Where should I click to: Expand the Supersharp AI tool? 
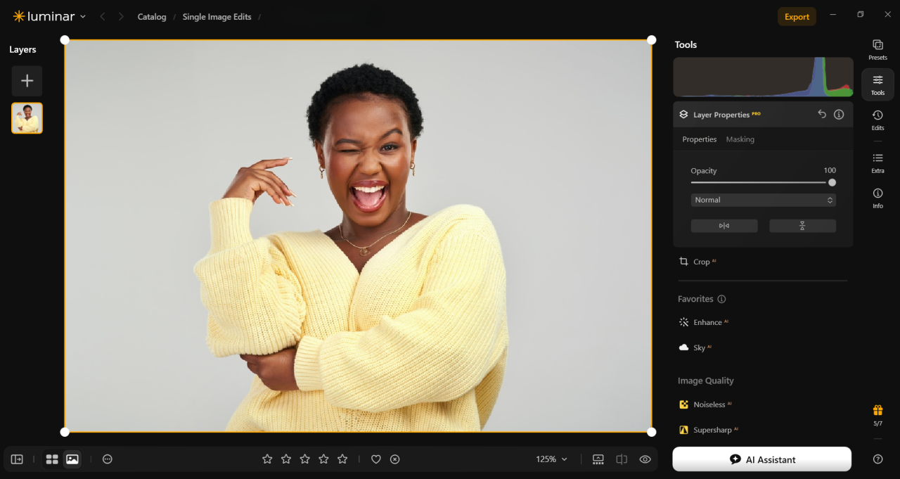point(708,430)
